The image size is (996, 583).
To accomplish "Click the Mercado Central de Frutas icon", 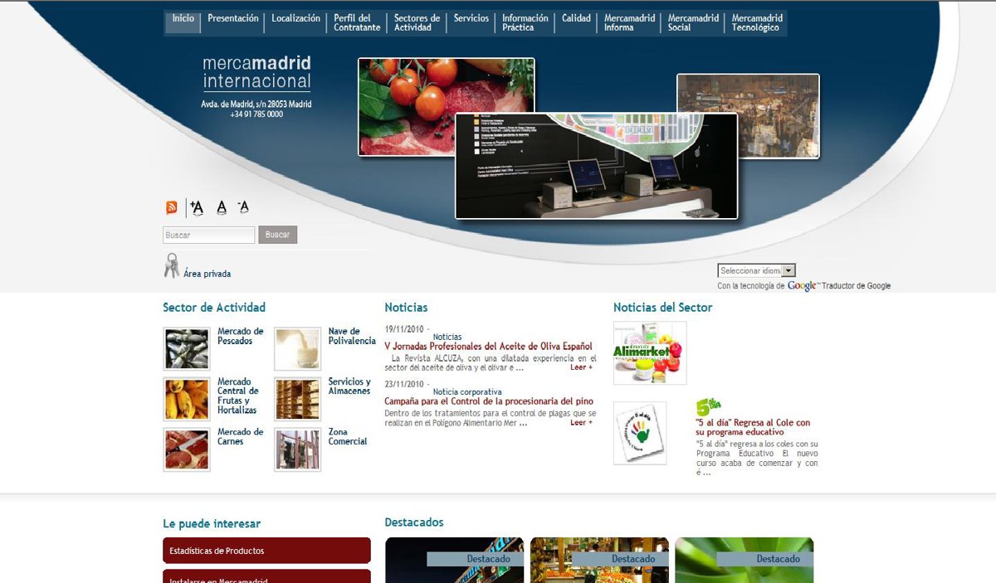I will [187, 399].
